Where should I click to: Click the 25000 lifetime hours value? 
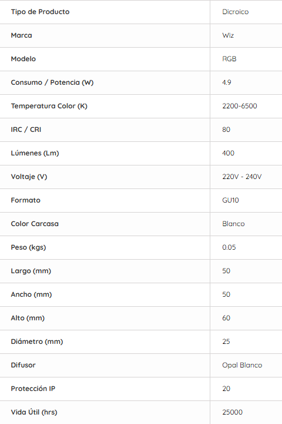pos(232,412)
